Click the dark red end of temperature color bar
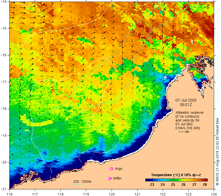 tap(206, 180)
